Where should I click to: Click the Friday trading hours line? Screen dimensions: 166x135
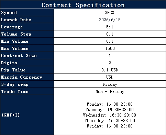pyautogui.click(x=110, y=126)
